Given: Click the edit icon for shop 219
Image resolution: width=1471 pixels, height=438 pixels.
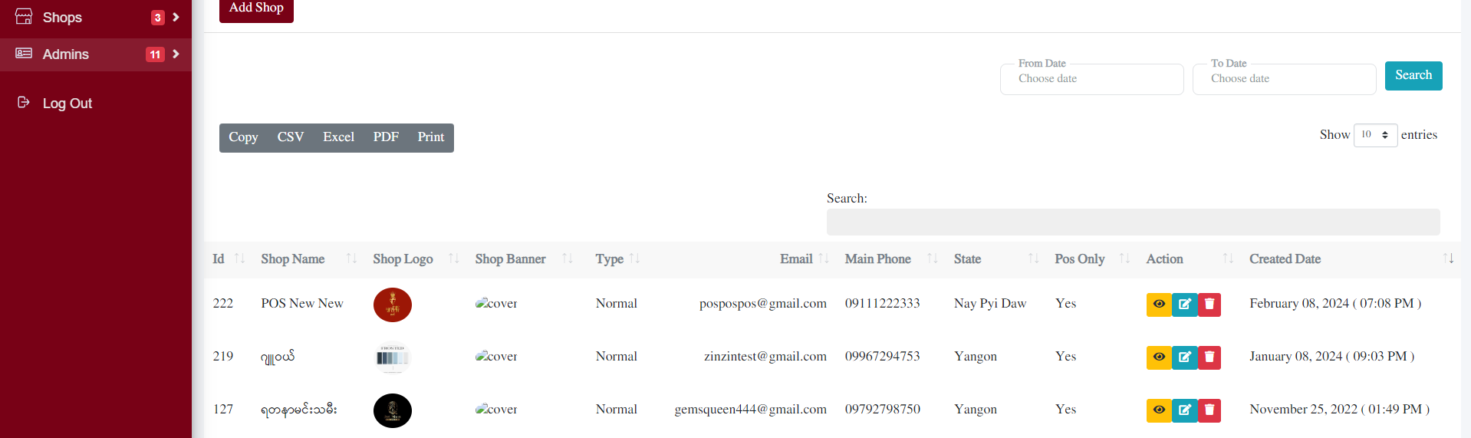Looking at the screenshot, I should (1184, 357).
